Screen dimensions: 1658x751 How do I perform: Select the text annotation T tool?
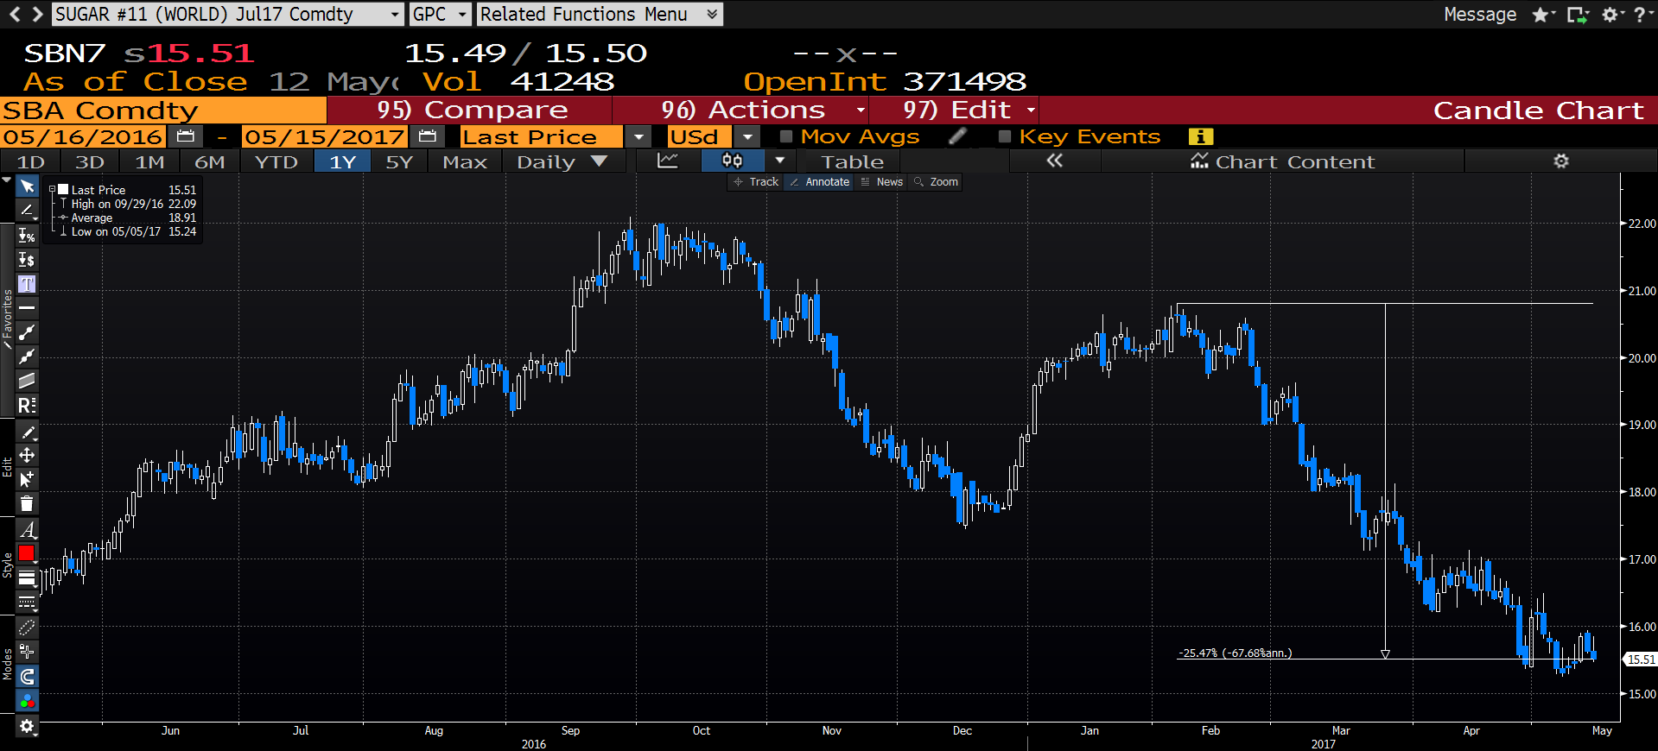click(27, 284)
